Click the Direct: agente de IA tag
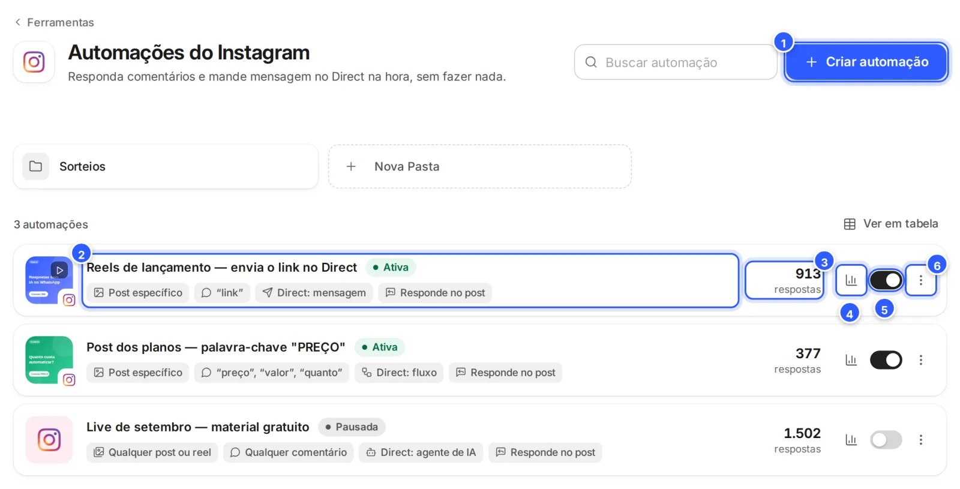Viewport: 960px width, 489px height. tap(421, 452)
